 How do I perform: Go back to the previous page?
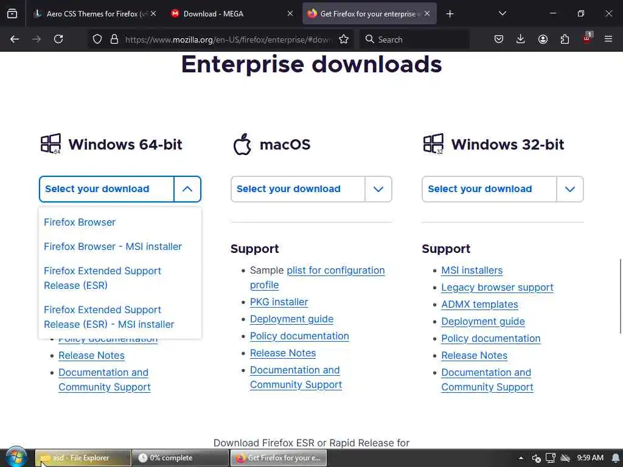click(x=15, y=39)
